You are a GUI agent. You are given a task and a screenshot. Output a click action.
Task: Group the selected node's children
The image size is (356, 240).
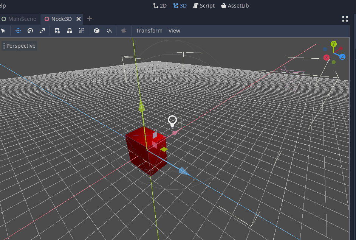(x=82, y=31)
